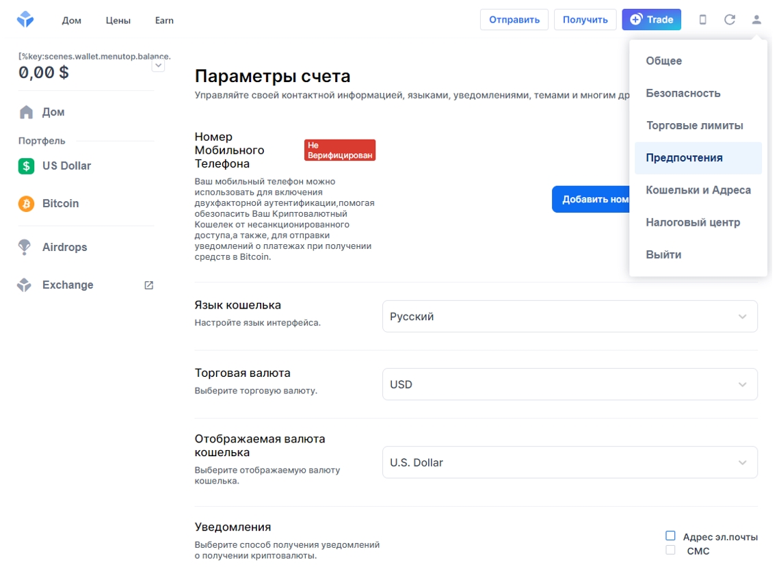779x567 pixels.
Task: Open the Цены link in top navigation
Action: (118, 21)
